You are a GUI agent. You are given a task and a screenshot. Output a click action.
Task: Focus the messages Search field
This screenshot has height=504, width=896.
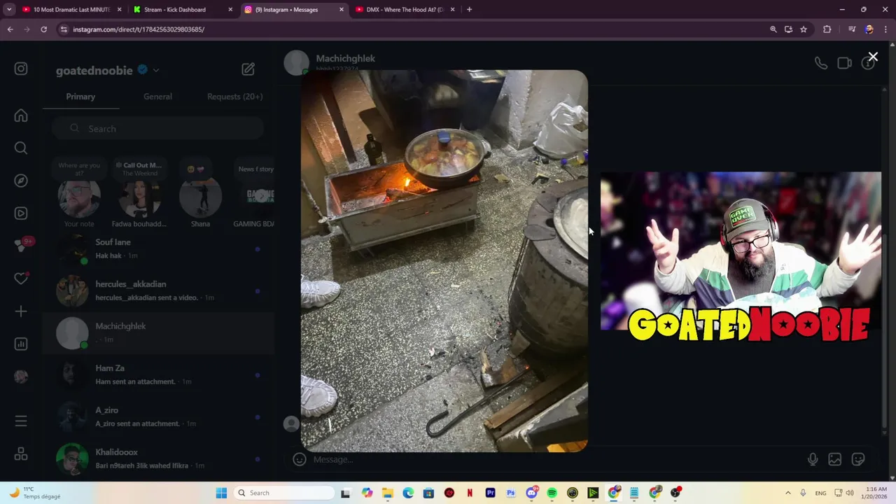(x=157, y=129)
